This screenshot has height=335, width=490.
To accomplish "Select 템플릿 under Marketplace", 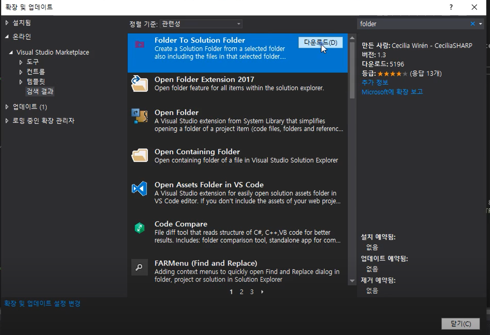I will 36,82.
